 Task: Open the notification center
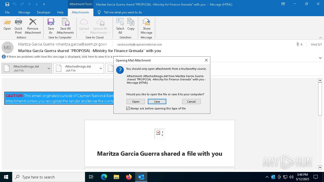coord(316,177)
